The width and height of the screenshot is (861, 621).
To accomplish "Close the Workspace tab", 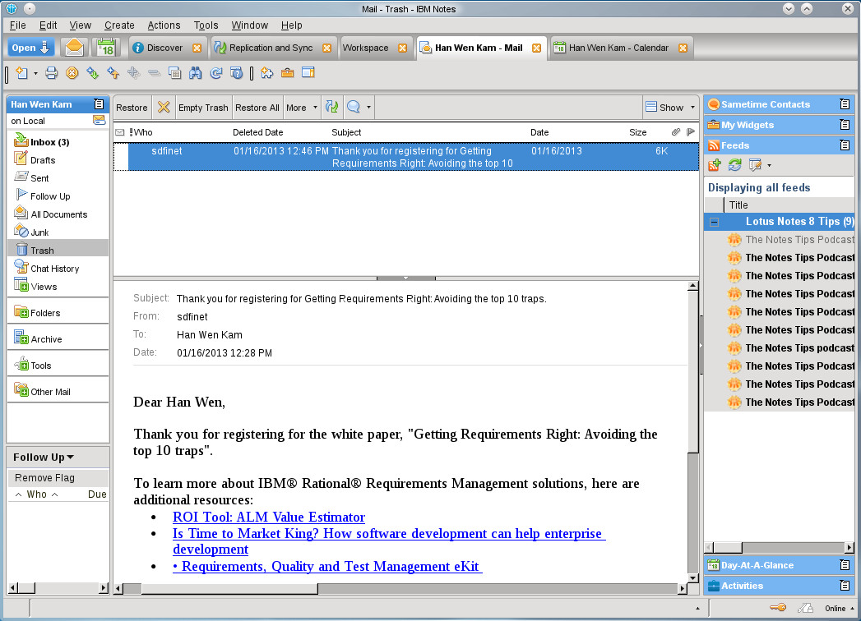I will click(x=402, y=48).
